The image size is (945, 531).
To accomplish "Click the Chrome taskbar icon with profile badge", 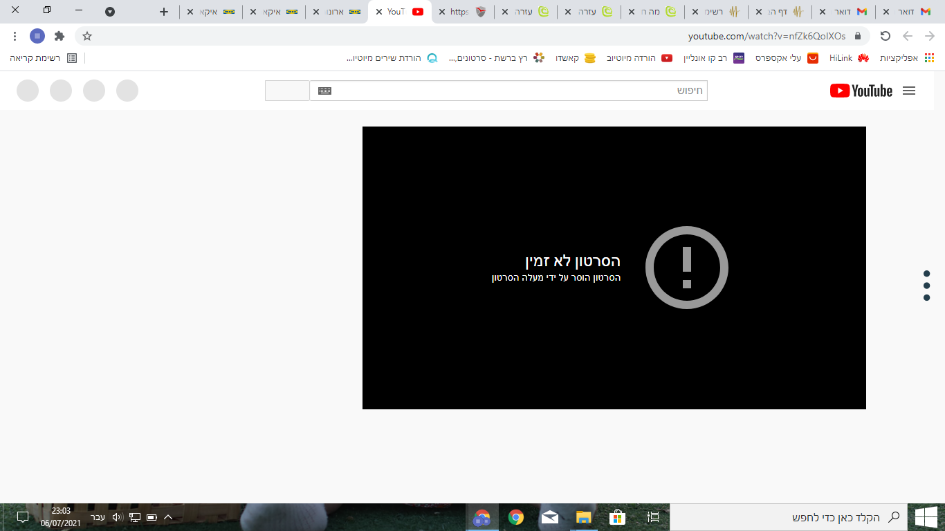I will point(482,517).
